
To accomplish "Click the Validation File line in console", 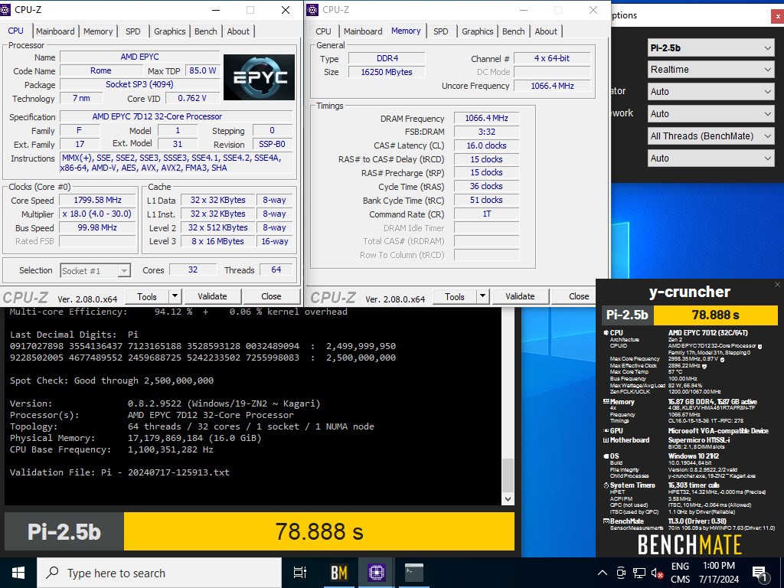I will [119, 472].
